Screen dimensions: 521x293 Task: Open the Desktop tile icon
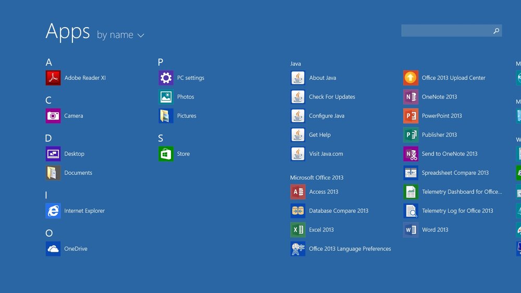[x=53, y=154]
